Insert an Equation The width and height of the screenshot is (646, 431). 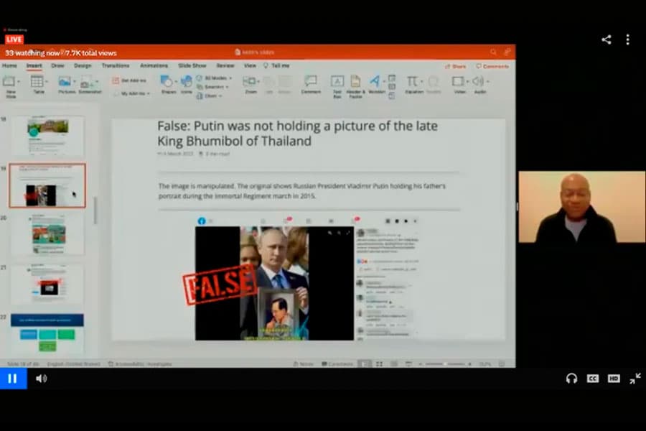pos(413,85)
